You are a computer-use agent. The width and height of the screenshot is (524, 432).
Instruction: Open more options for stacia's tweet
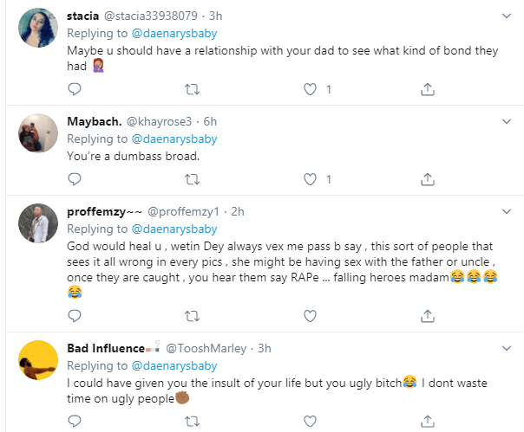point(508,16)
